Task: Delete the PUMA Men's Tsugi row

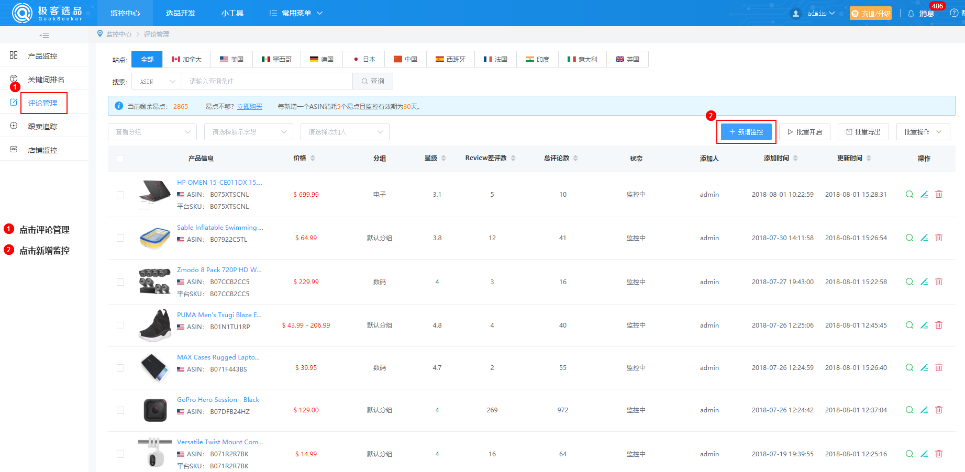Action: click(939, 325)
